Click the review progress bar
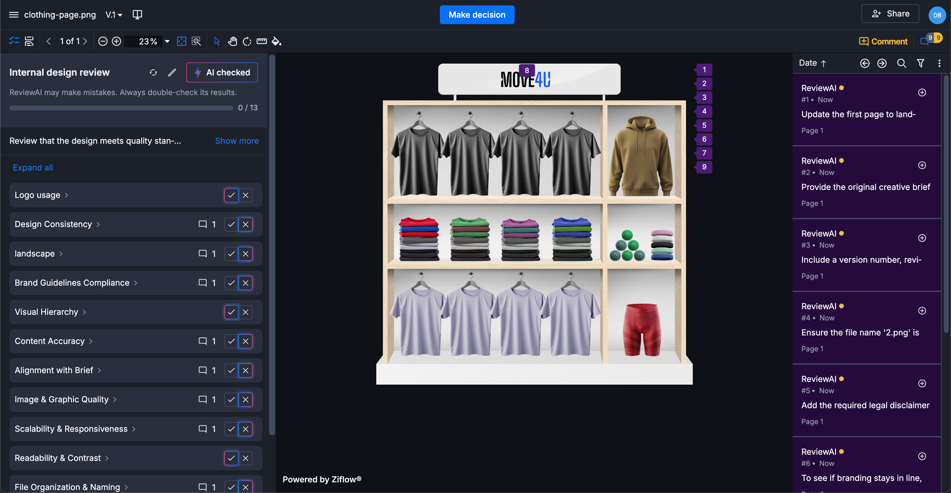The width and height of the screenshot is (951, 493). [x=121, y=108]
